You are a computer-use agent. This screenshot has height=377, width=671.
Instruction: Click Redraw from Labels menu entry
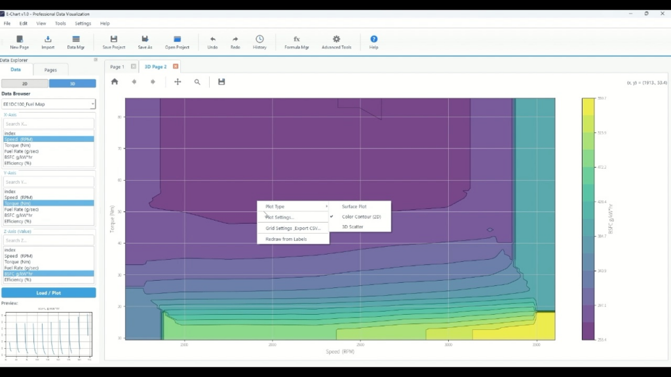coord(286,239)
